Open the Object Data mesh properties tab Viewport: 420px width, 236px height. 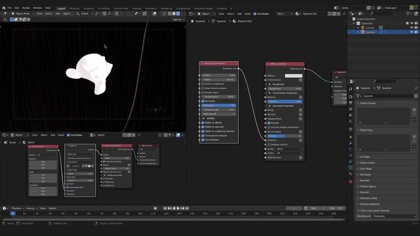[x=350, y=168]
